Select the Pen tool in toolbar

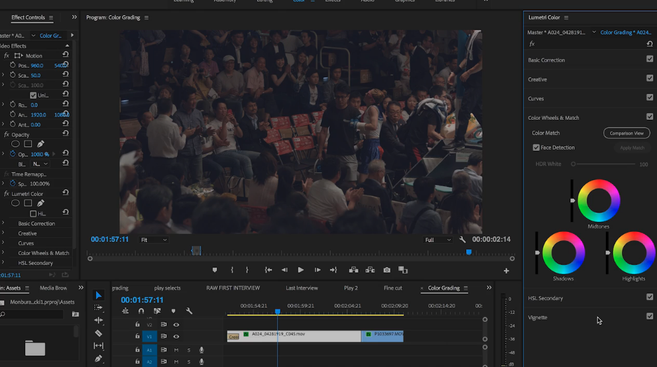(99, 358)
